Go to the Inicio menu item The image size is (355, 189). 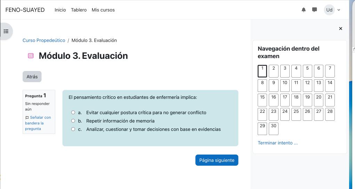(60, 10)
